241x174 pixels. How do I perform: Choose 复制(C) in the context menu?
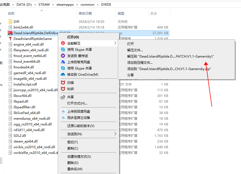tap(73, 148)
